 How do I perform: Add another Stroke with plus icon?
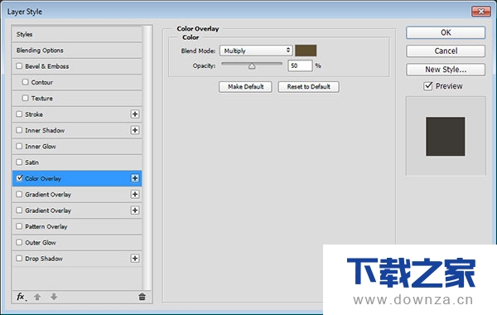[x=135, y=114]
